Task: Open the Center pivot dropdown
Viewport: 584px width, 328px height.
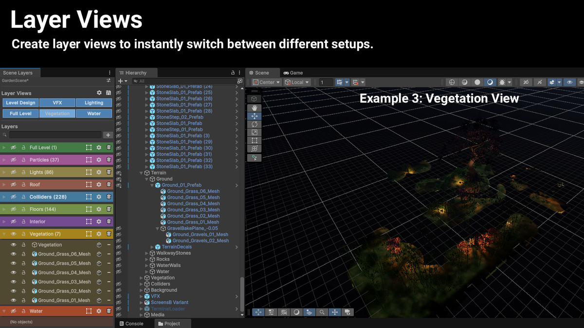Action: [266, 82]
